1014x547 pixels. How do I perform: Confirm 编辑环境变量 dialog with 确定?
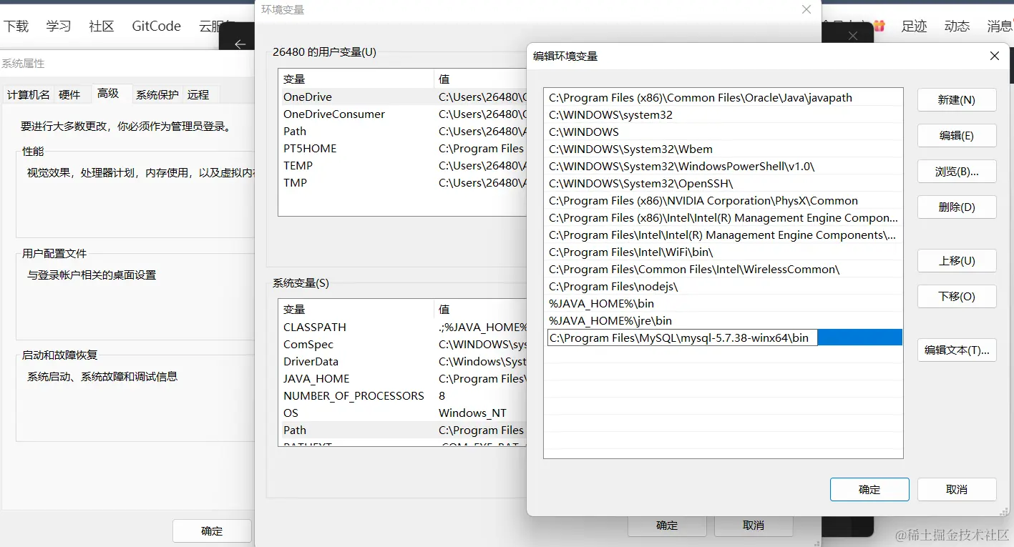(x=869, y=490)
